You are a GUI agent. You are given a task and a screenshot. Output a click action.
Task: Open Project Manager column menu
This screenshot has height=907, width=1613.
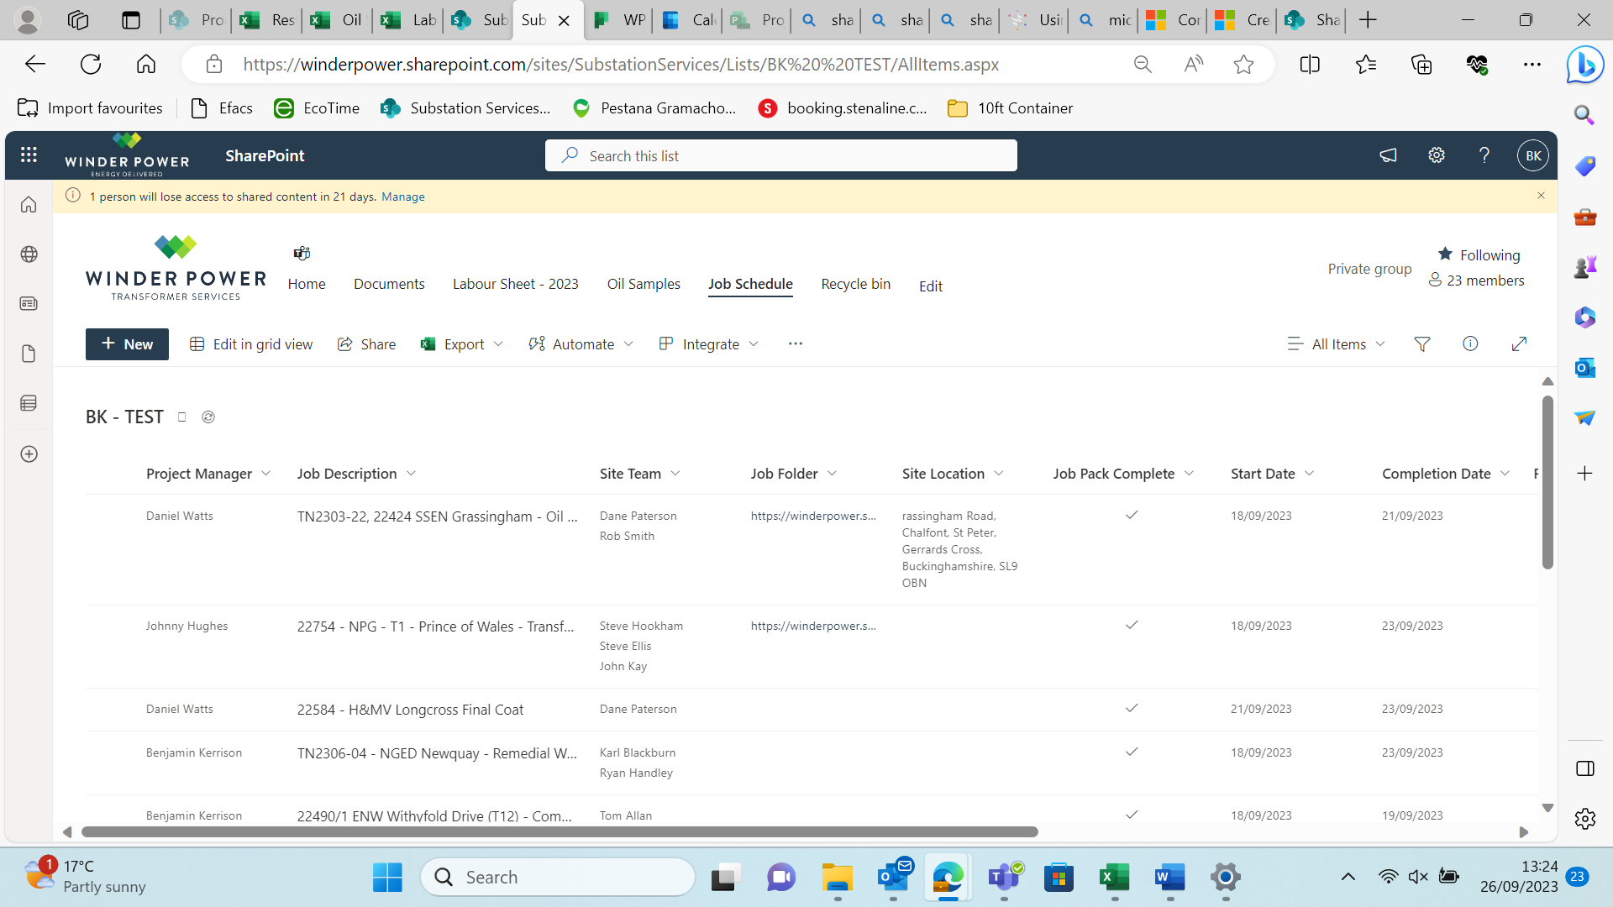[266, 474]
